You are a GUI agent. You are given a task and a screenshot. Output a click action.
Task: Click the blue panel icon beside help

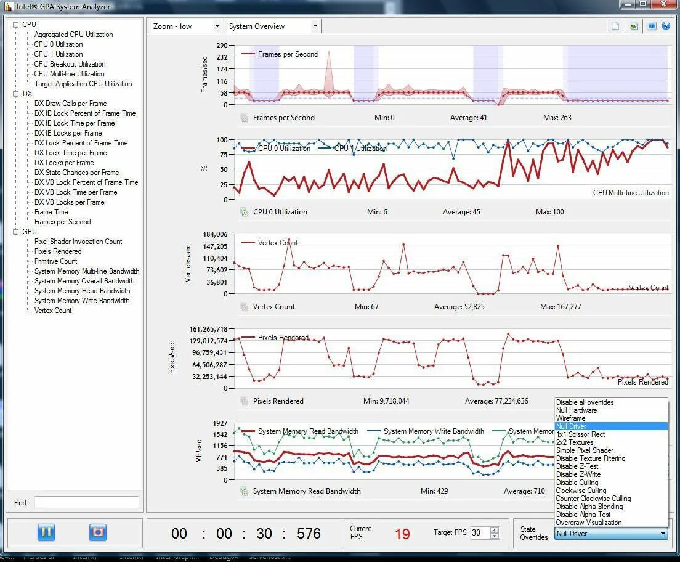(x=652, y=26)
